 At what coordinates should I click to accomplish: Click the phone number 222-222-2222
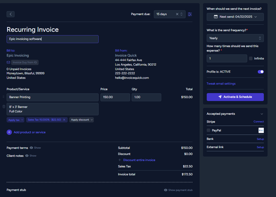(125, 73)
